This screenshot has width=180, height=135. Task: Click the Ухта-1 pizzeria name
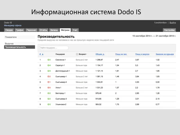(58, 88)
